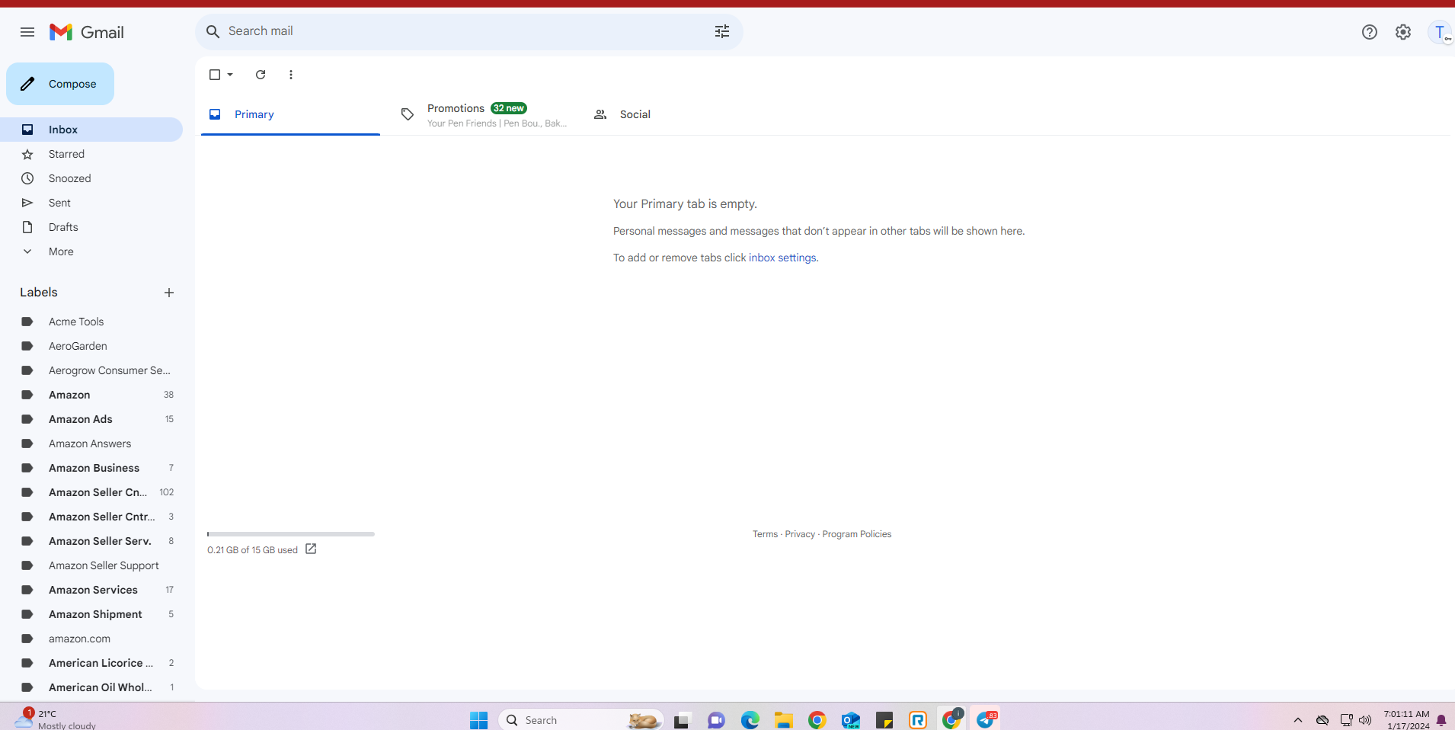
Task: Open the Amazon Answers label
Action: pyautogui.click(x=91, y=443)
